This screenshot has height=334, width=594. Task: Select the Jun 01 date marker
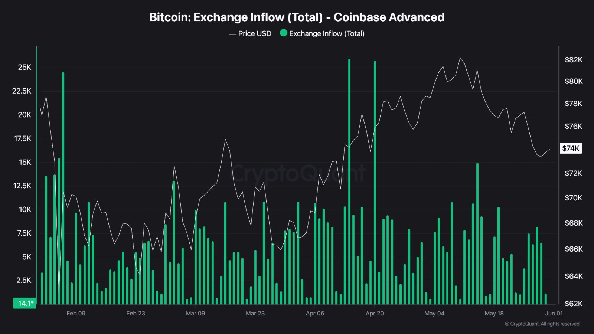tap(554, 313)
